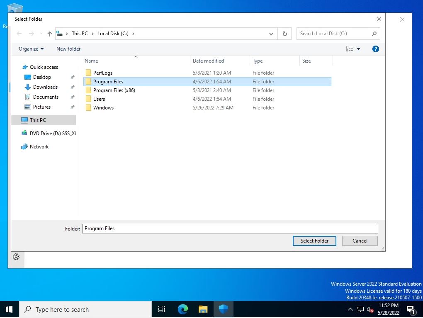Screen dimensions: 423x318
Task: Expand the chevron after Local Disk (C:)
Action: (133, 34)
